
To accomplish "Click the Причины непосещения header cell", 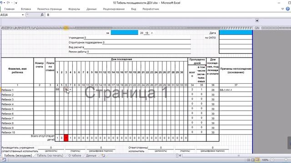I will [236, 71].
